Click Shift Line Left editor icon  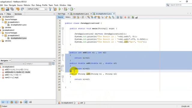coord(118,17)
